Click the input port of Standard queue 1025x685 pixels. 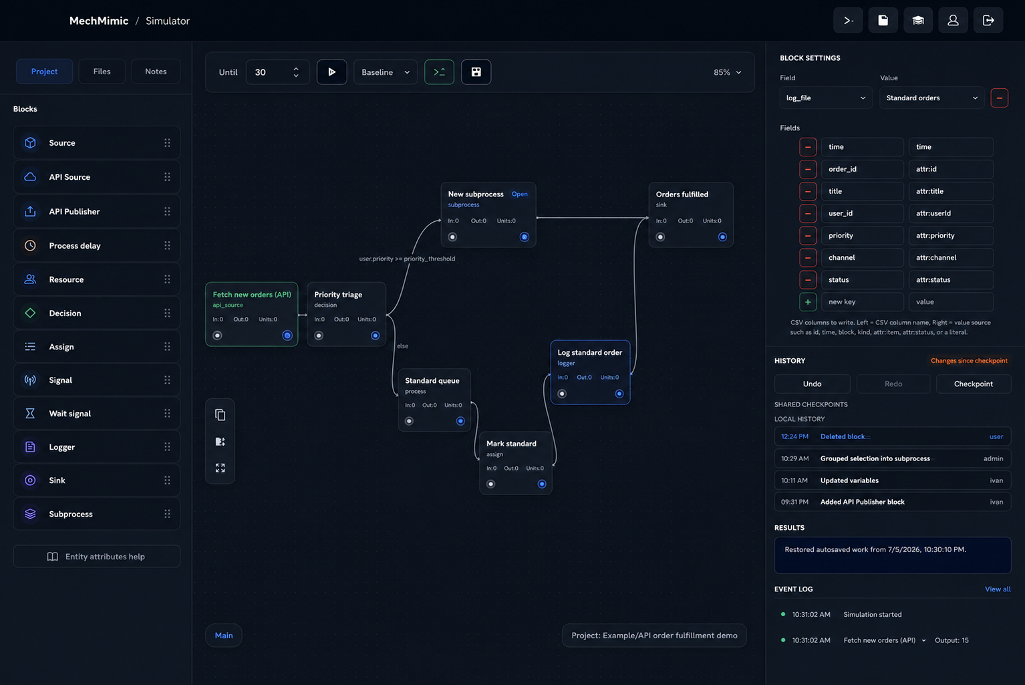click(x=409, y=421)
